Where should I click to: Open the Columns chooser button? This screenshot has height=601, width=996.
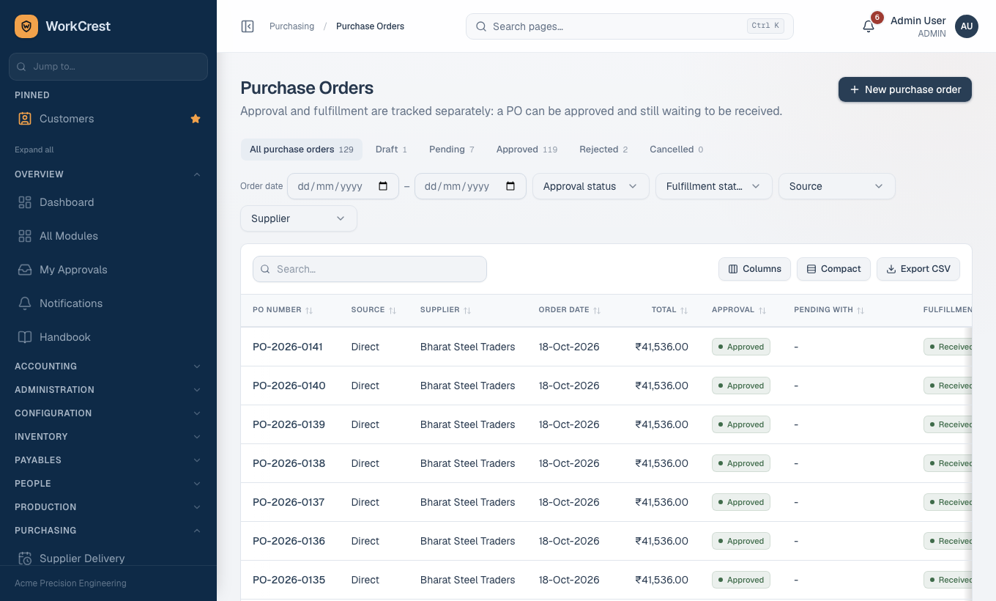pos(754,269)
